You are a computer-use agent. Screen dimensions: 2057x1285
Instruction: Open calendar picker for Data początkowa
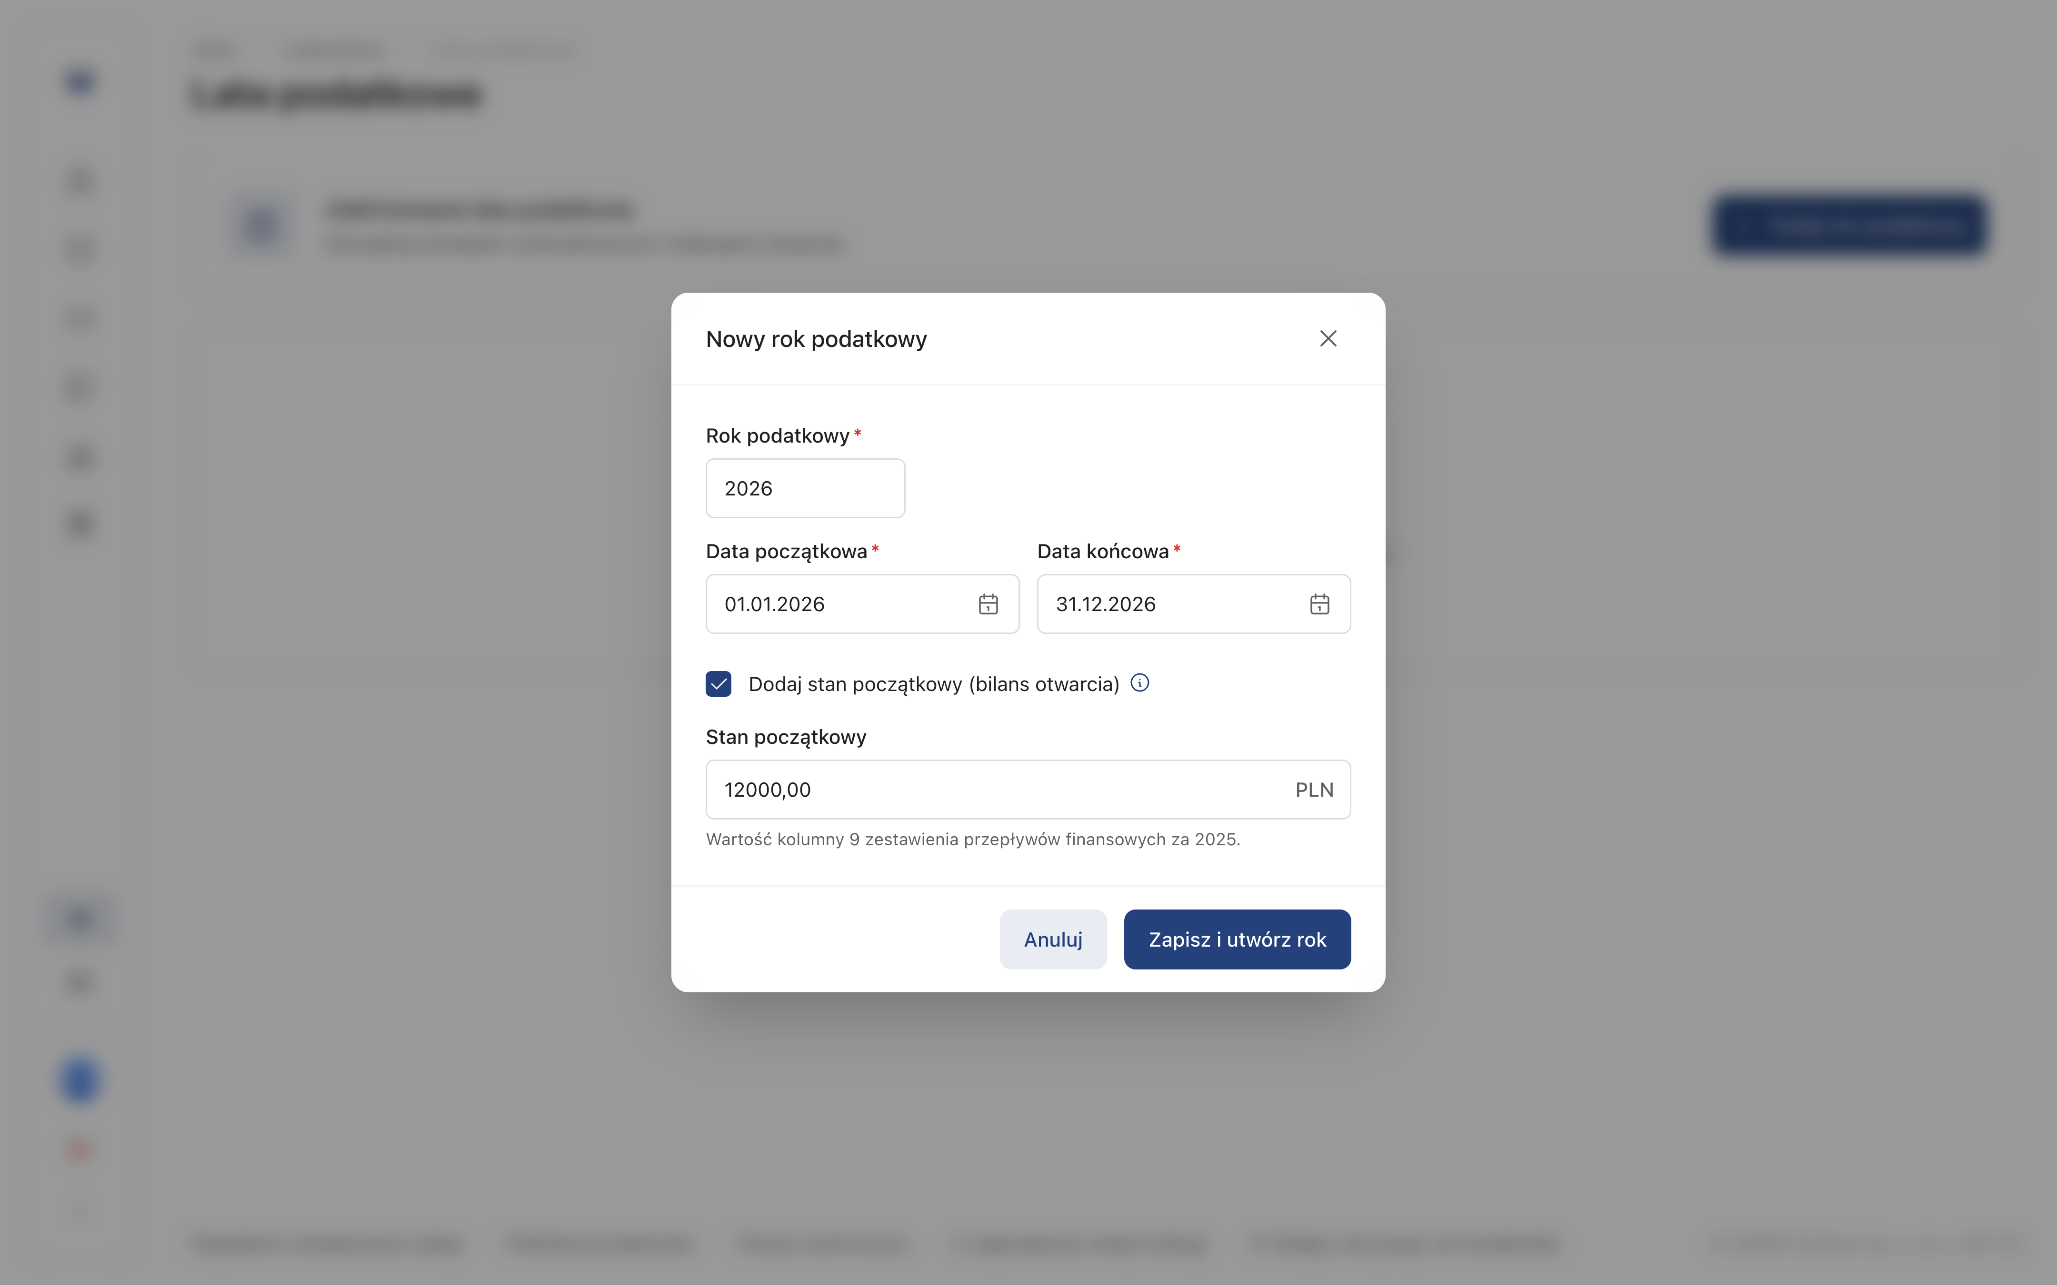(988, 604)
